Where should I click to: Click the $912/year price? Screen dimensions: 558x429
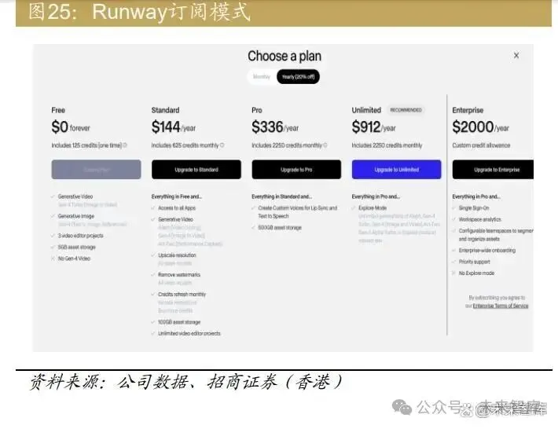click(x=373, y=127)
